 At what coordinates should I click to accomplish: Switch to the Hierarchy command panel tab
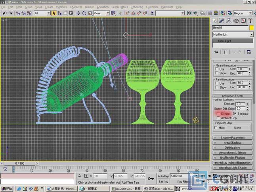click(x=229, y=21)
